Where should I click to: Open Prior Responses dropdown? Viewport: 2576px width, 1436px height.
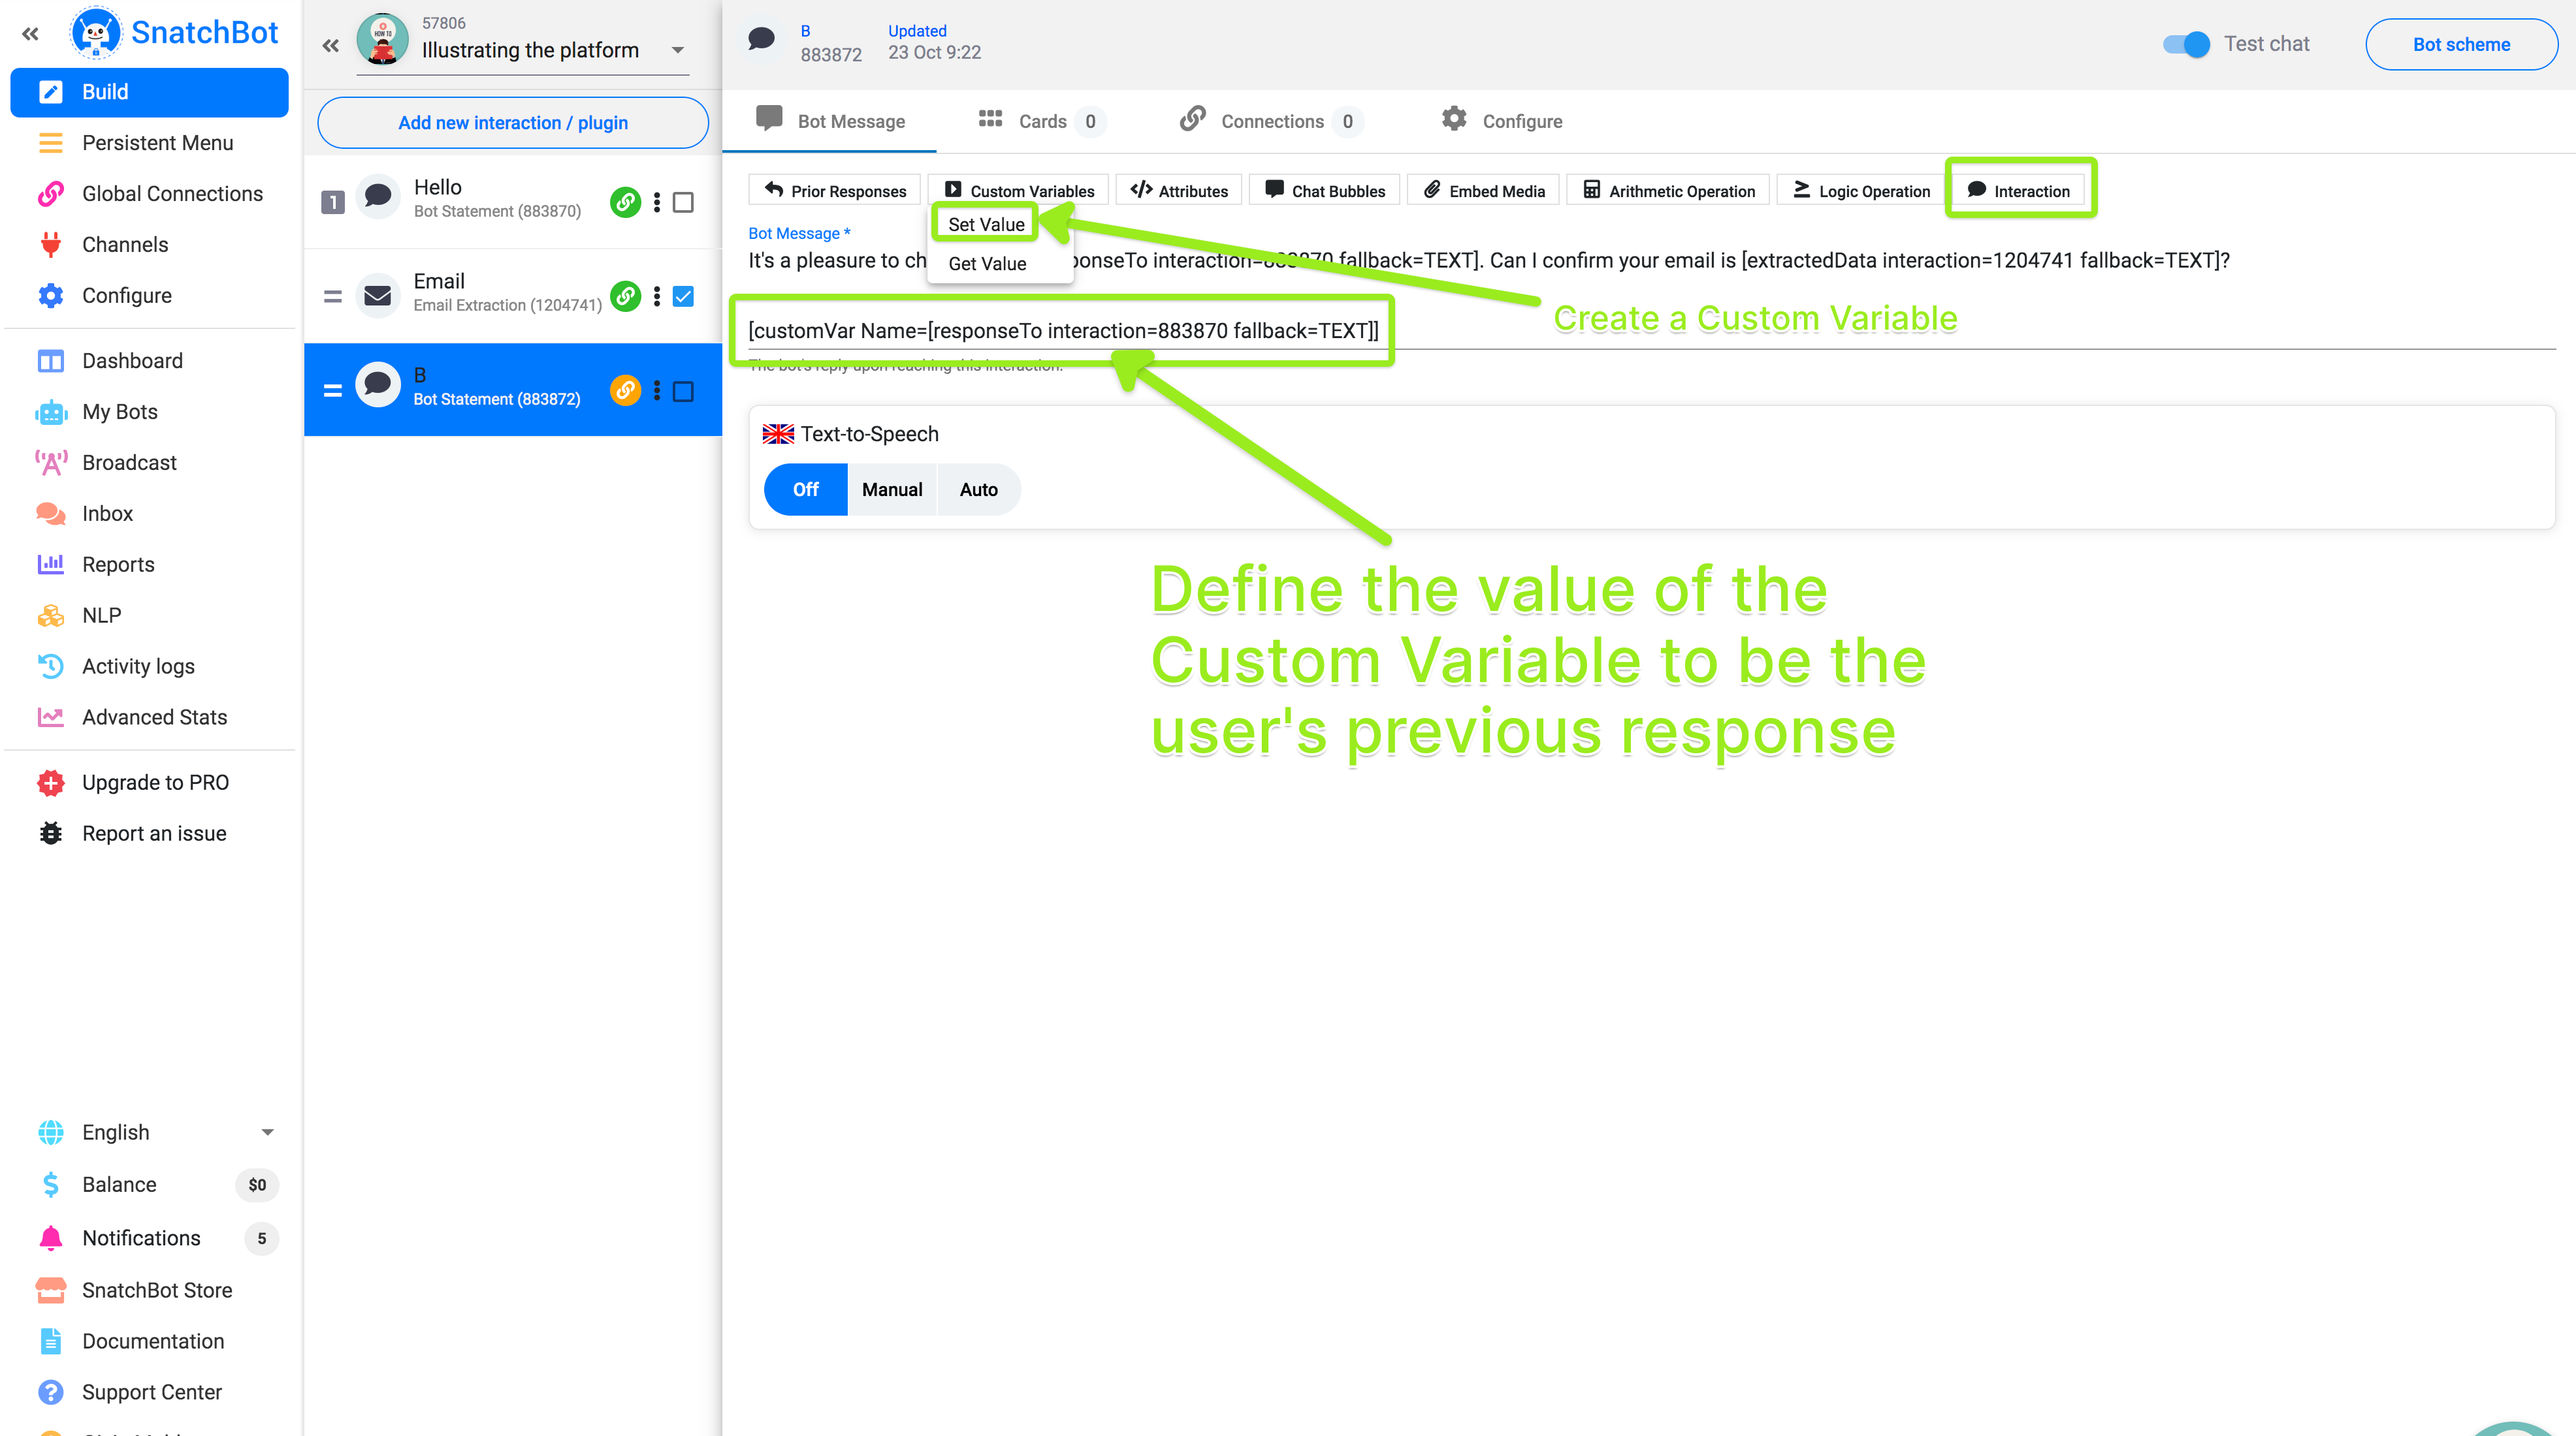click(x=835, y=191)
